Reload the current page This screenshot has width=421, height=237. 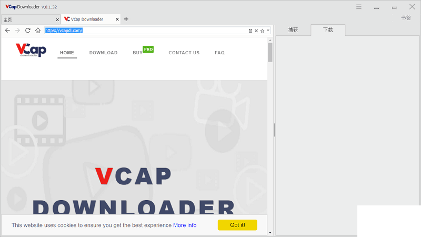(27, 31)
